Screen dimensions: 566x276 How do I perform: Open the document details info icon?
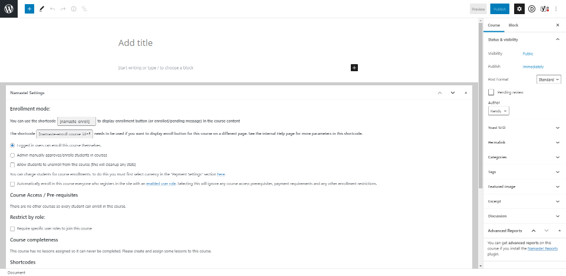pyautogui.click(x=74, y=9)
